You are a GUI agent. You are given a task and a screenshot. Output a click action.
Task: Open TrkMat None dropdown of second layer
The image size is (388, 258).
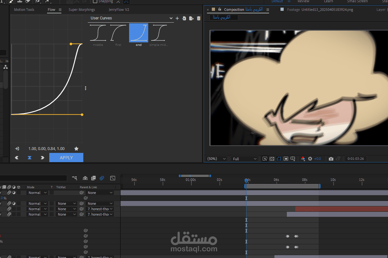66,204
